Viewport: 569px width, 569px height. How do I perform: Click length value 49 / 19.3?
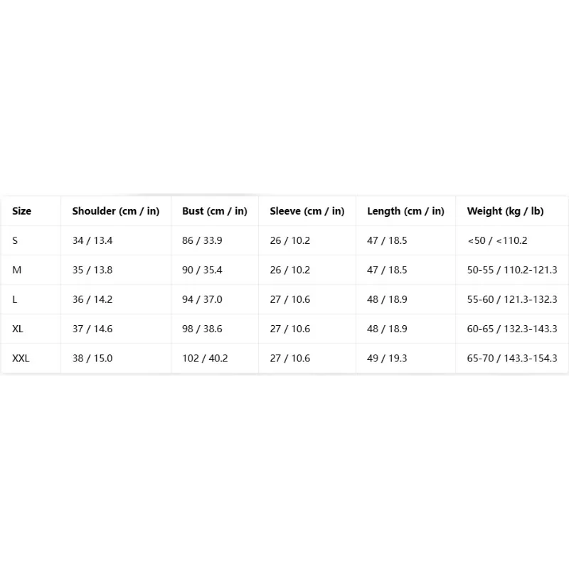click(x=387, y=358)
